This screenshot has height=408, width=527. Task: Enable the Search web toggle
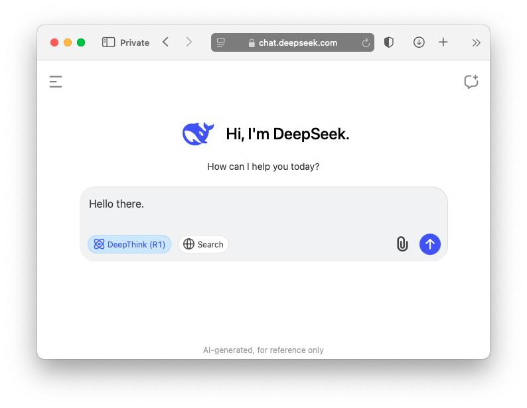point(203,244)
